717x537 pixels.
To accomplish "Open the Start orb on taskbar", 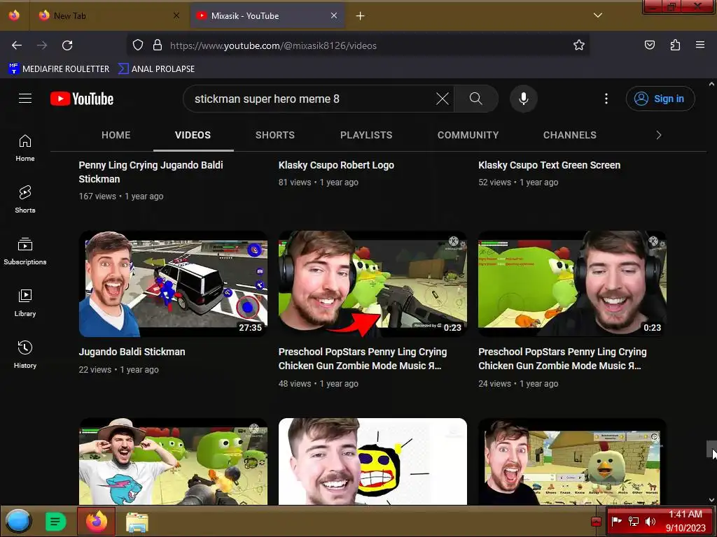I will coord(18,521).
